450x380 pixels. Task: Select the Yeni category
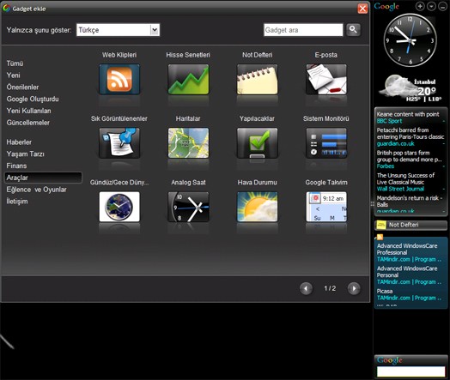[13, 75]
